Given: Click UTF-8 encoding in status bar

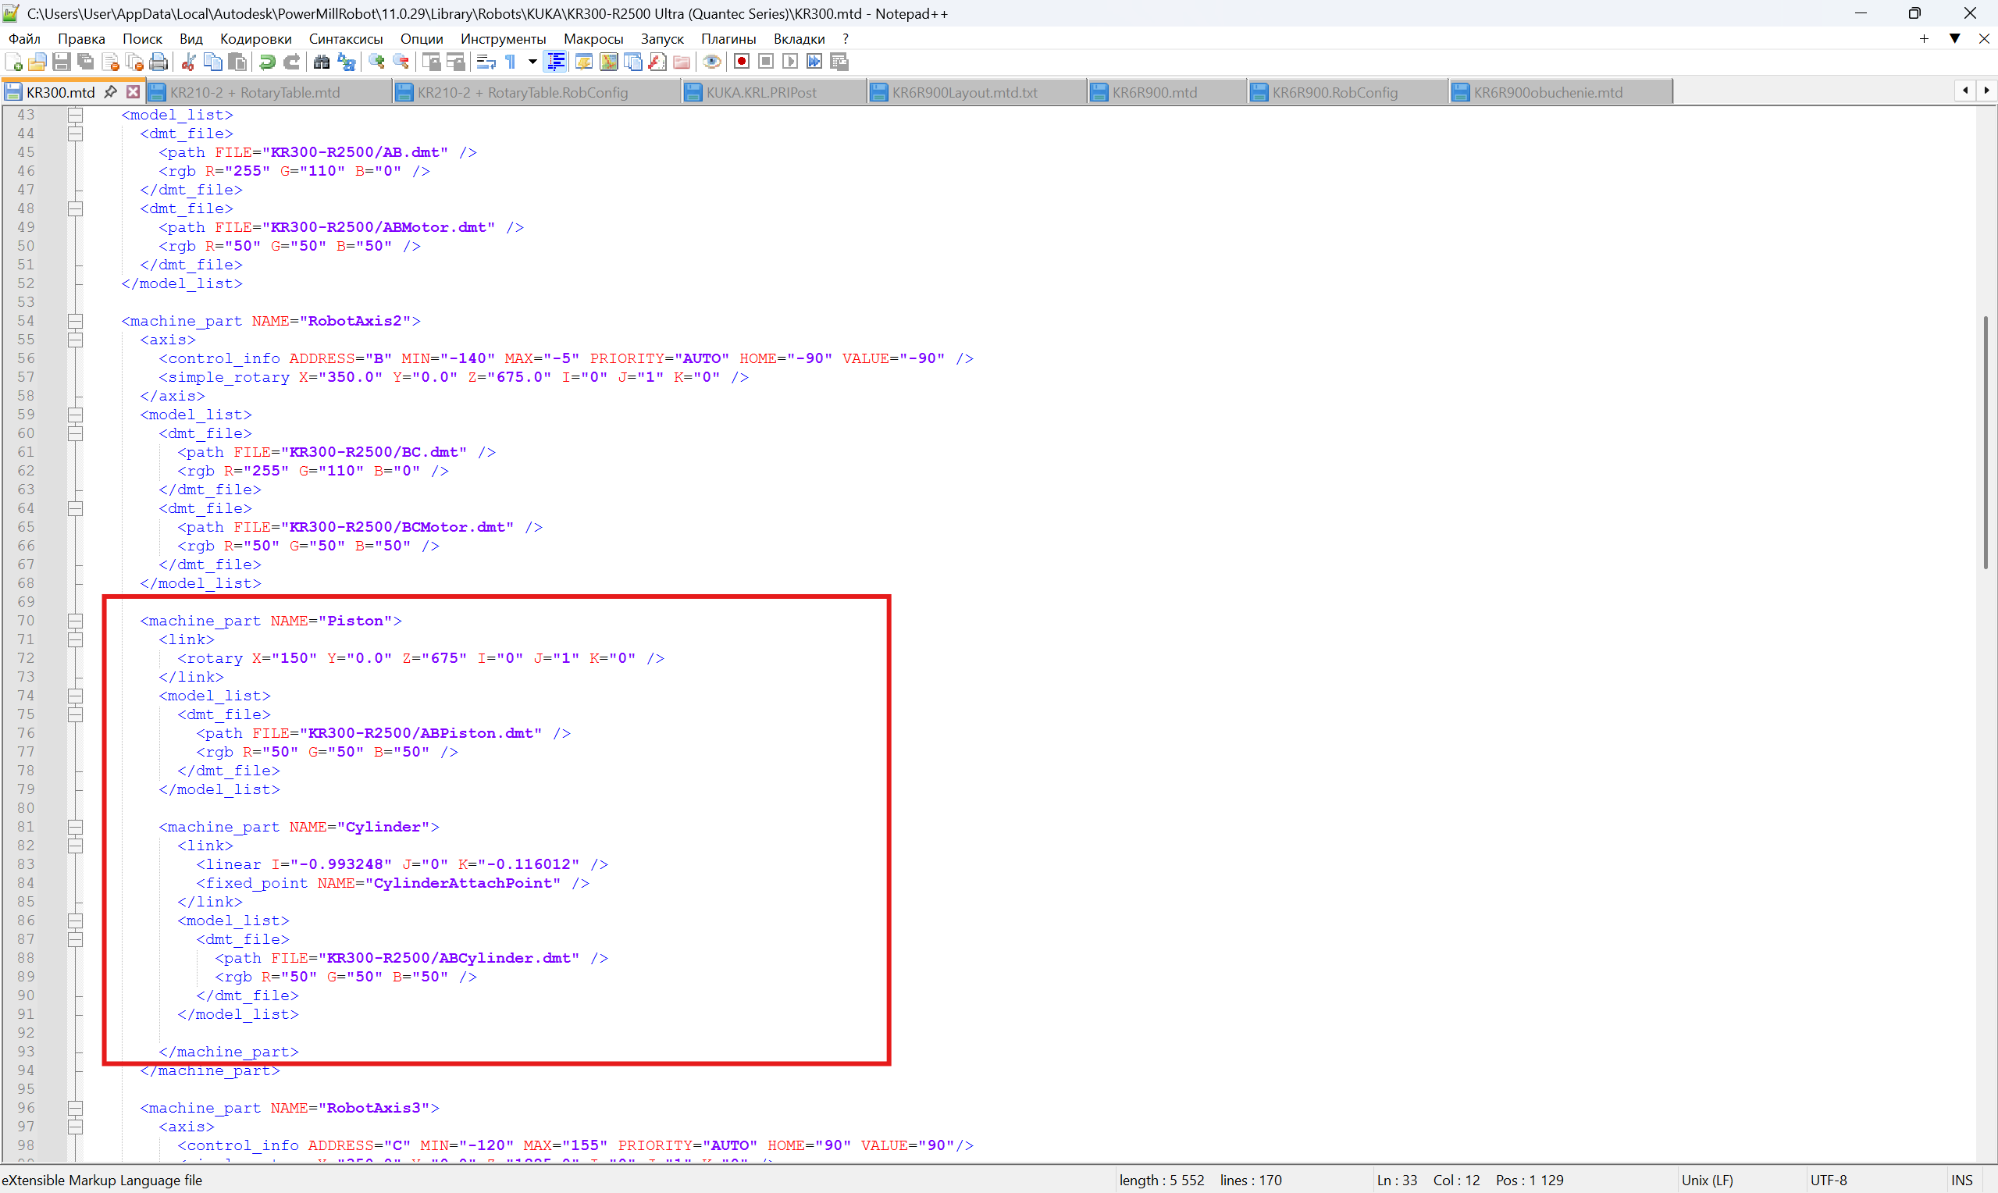Looking at the screenshot, I should click(1829, 1181).
